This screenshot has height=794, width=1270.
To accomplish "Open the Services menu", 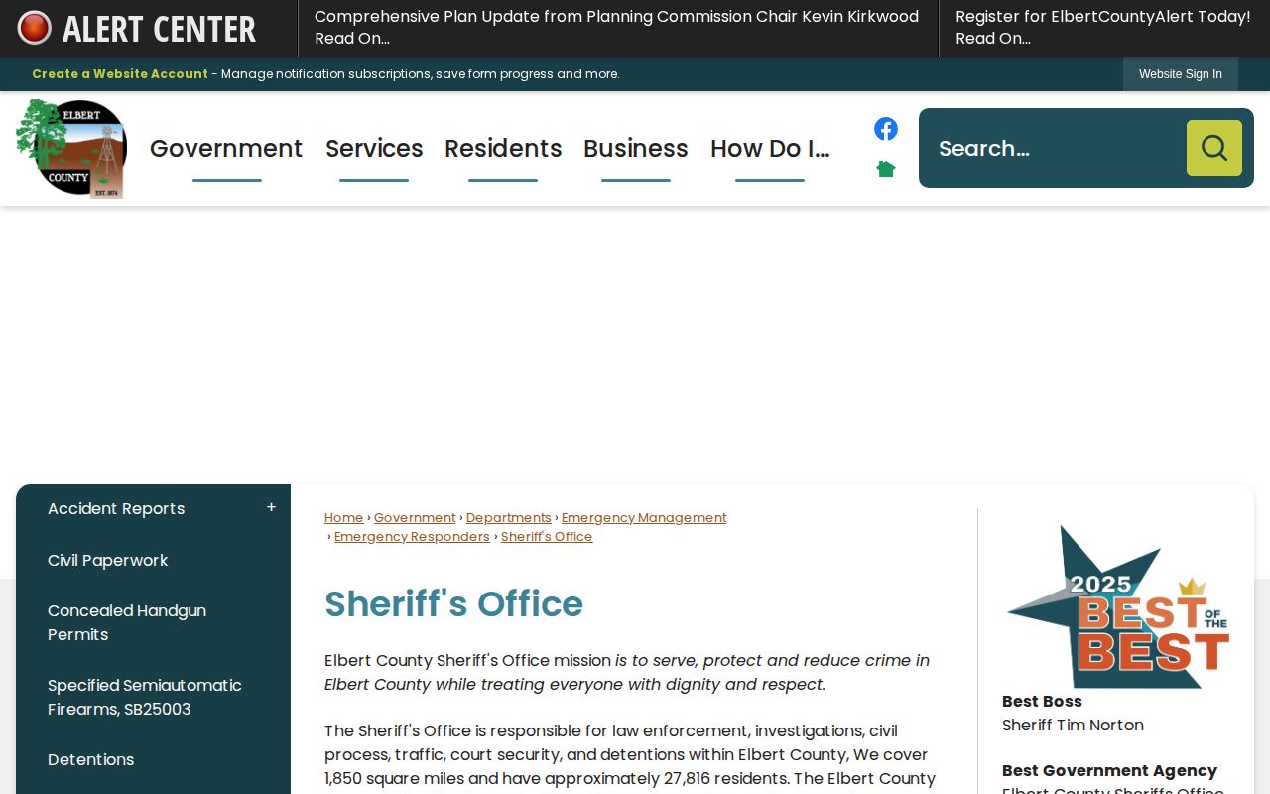I will click(374, 149).
